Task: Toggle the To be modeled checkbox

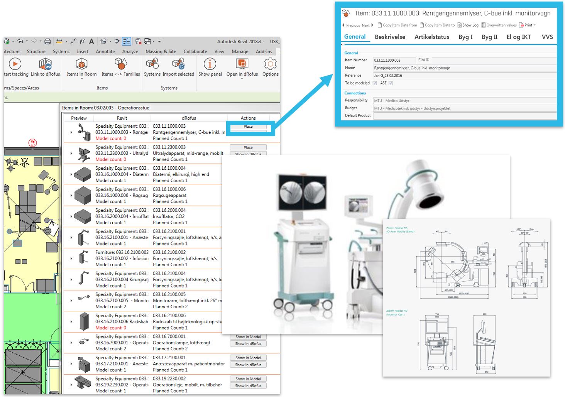Action: (375, 83)
